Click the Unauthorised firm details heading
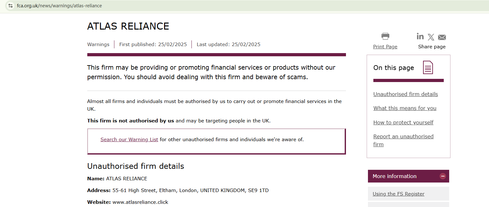The width and height of the screenshot is (489, 207). 135,166
